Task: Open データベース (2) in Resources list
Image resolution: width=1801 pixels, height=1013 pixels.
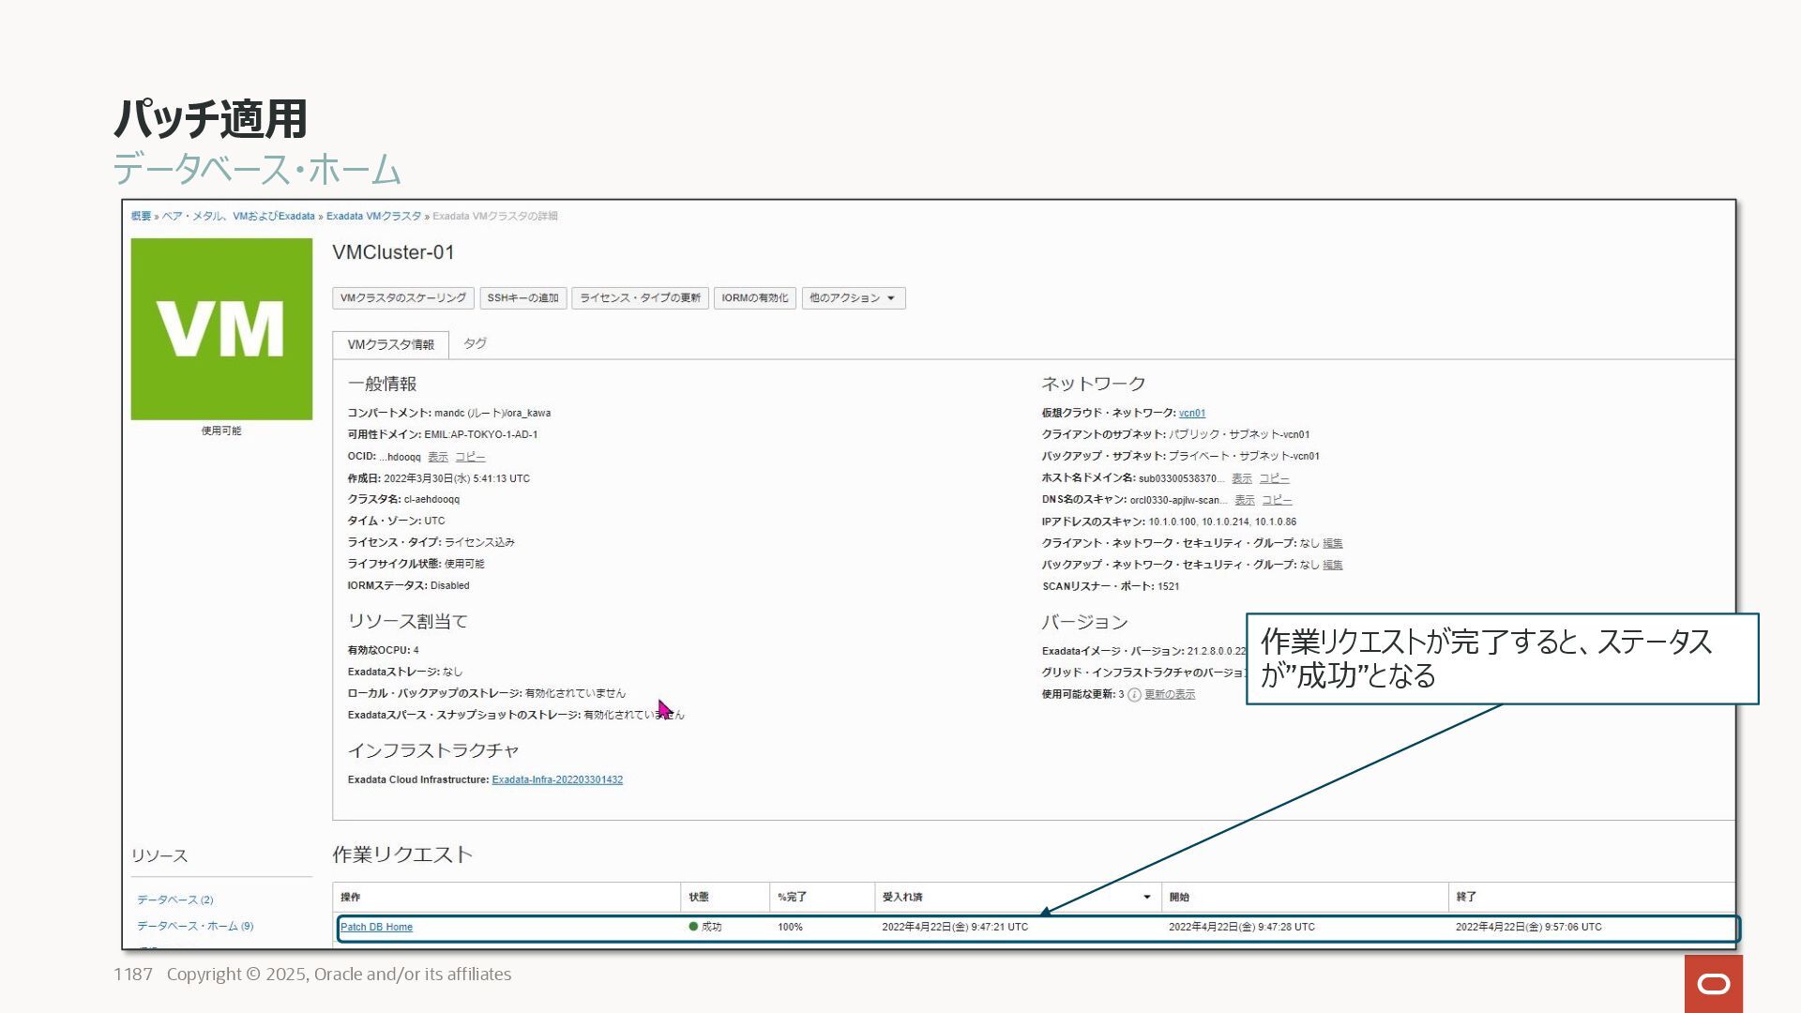Action: (175, 900)
